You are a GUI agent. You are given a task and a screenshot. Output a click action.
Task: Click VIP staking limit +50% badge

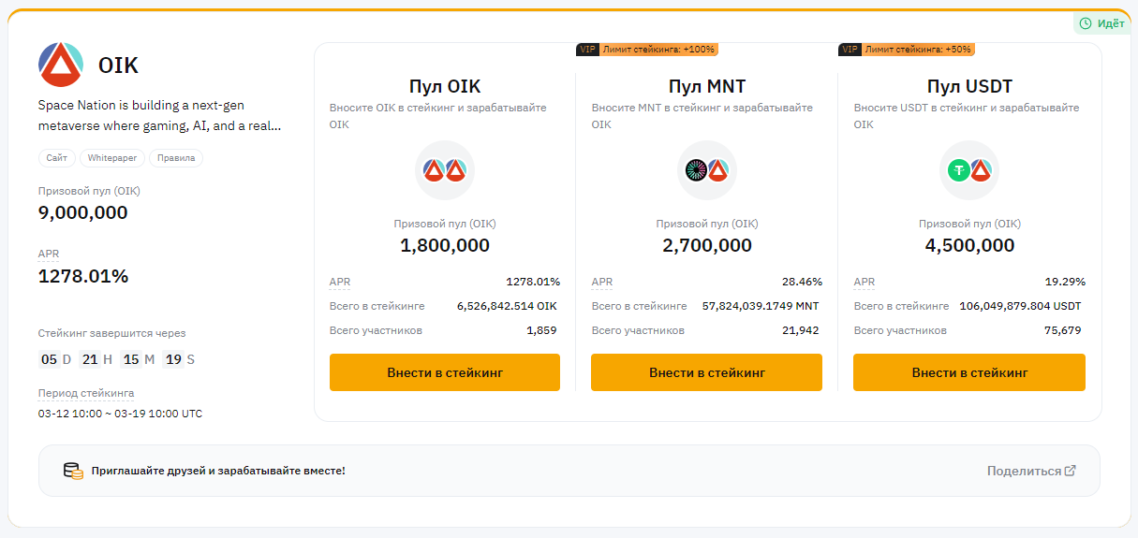(x=906, y=50)
